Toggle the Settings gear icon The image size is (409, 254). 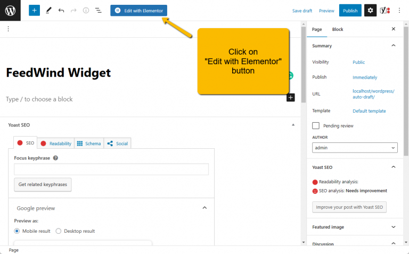[370, 10]
